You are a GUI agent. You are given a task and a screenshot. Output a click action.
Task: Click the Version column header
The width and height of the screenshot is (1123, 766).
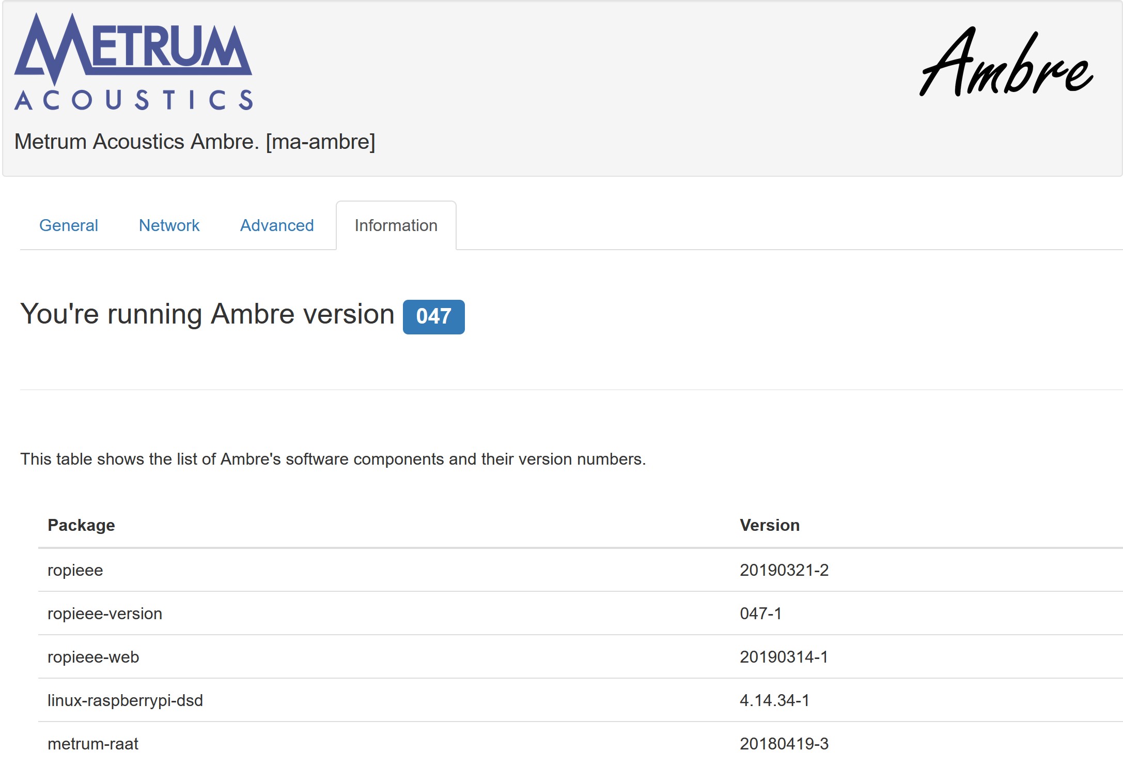coord(770,525)
